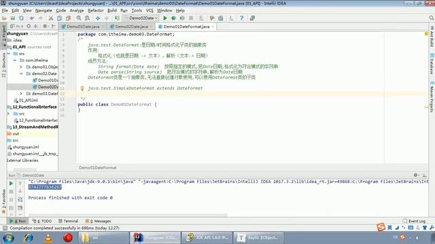Image resolution: width=435 pixels, height=244 pixels.
Task: Open the File menu
Action: coord(5,11)
